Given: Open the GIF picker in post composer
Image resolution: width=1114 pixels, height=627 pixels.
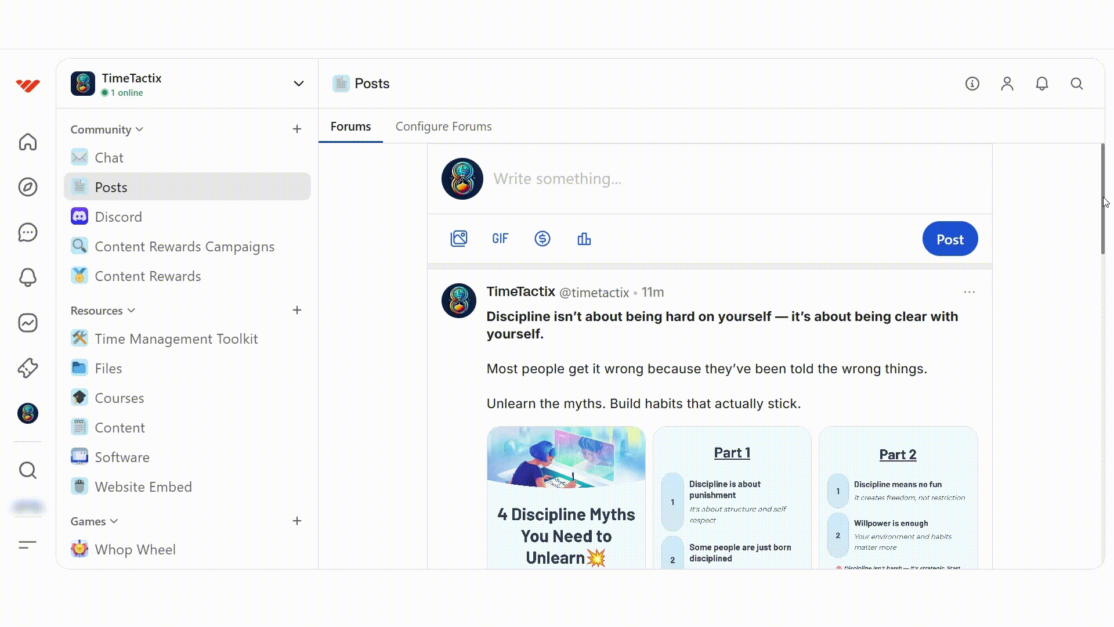Looking at the screenshot, I should 500,239.
